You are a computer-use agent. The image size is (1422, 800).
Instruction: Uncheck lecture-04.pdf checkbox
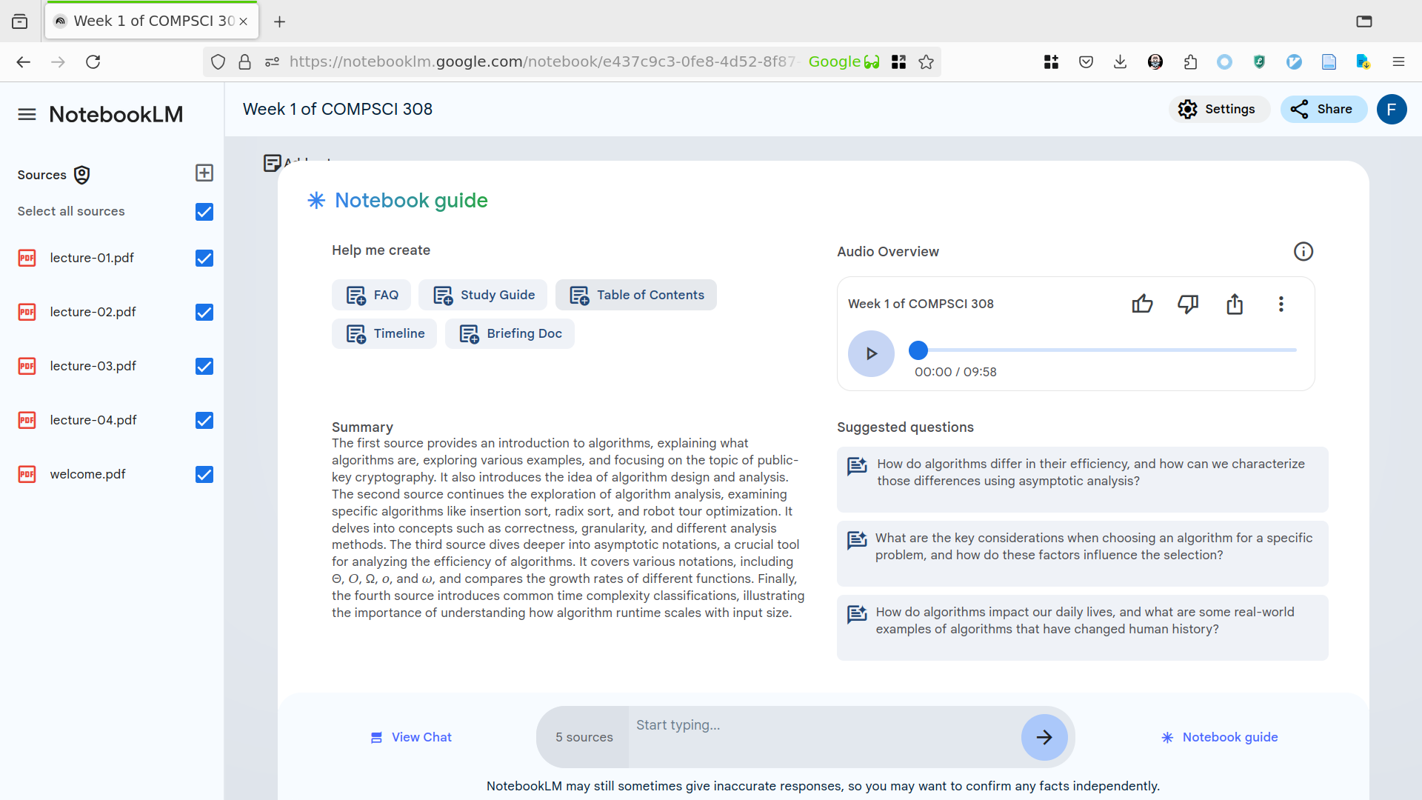(x=204, y=420)
